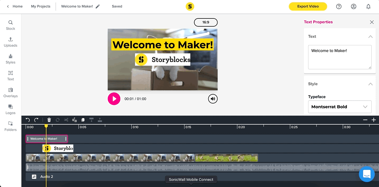Open the chat support bubble
379x187 pixels.
367,174
